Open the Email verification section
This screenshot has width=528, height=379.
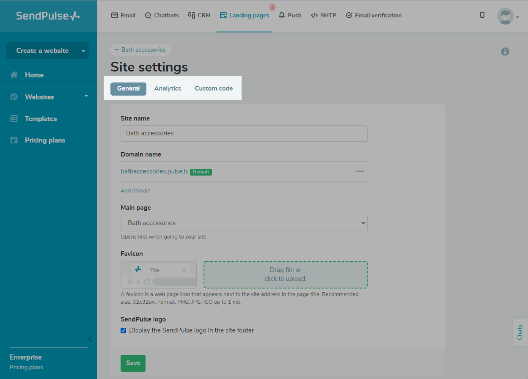coord(374,15)
